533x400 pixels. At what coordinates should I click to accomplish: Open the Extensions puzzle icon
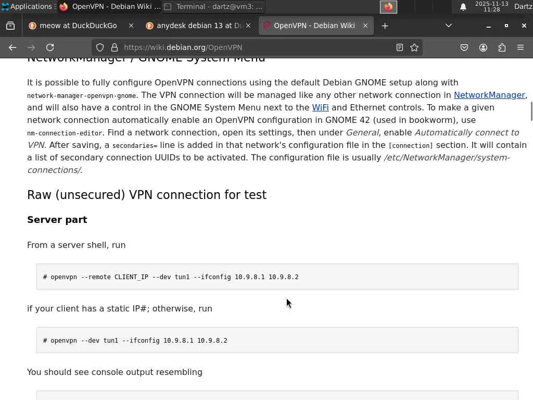coord(502,47)
